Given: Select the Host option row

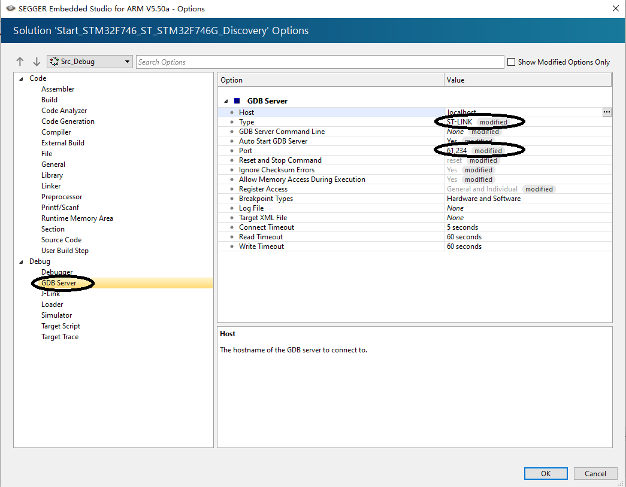Looking at the screenshot, I should pyautogui.click(x=415, y=112).
